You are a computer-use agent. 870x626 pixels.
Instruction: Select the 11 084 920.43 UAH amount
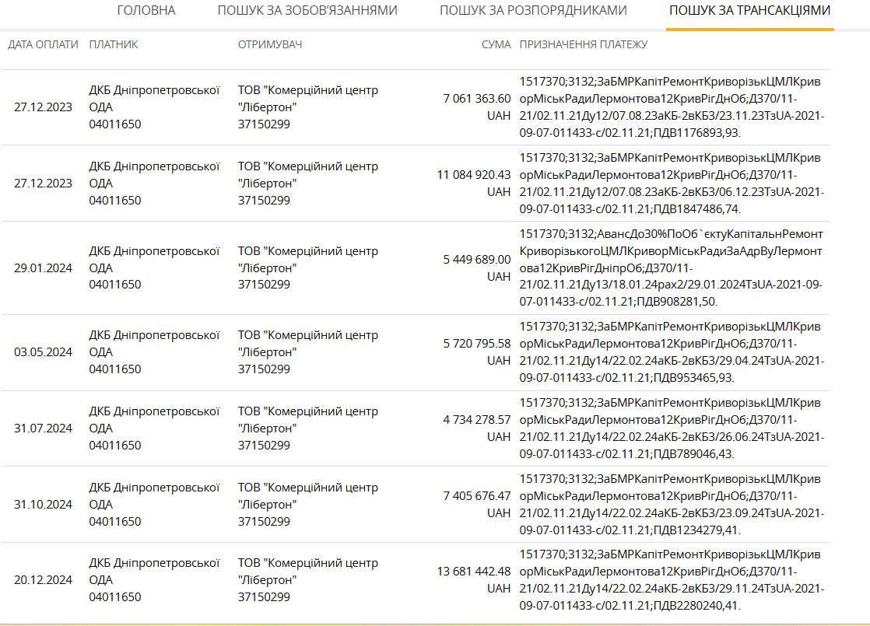click(474, 183)
